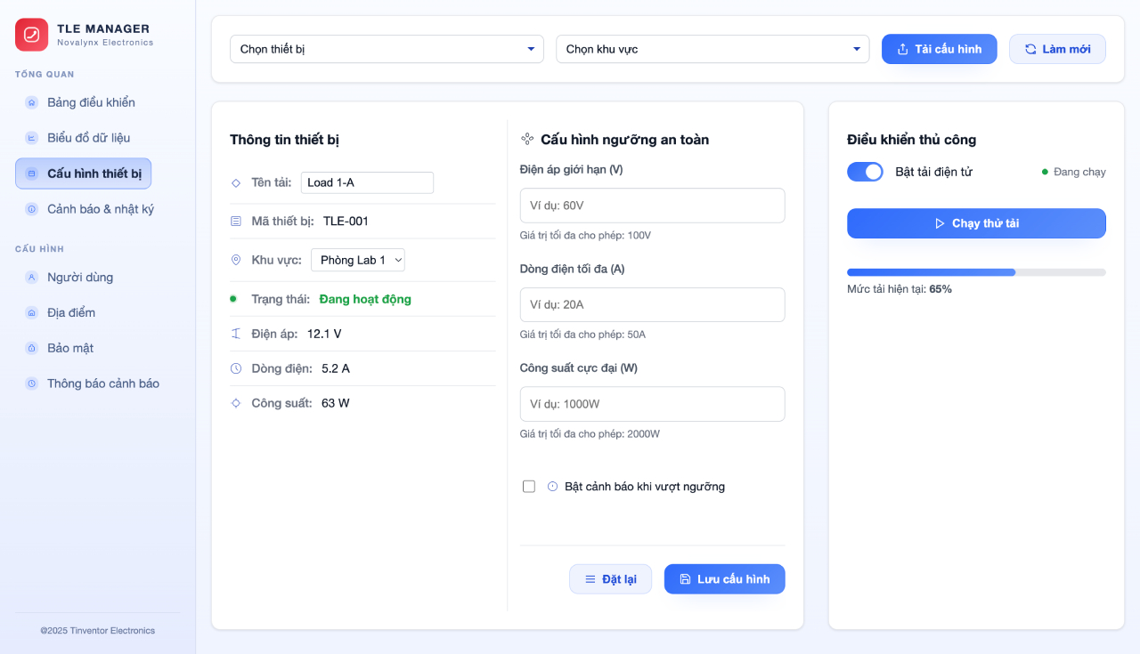Click the TLE Manager logo icon
The width and height of the screenshot is (1140, 654).
pos(31,35)
